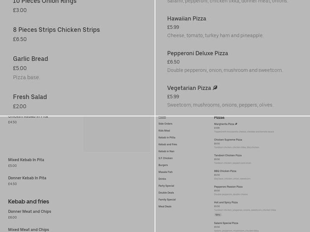The image size is (310, 232).
Task: Click the Spicy tag under Hot and Spicy Pizza
Action: tap(218, 214)
